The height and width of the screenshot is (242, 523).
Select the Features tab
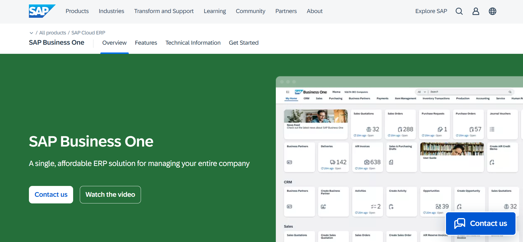point(146,43)
